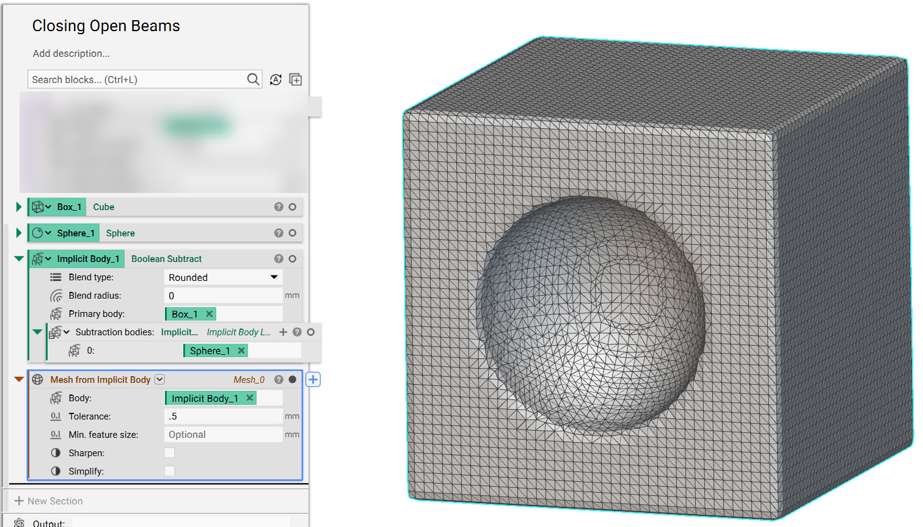
Task: Click the search magnifier icon
Action: (x=253, y=79)
